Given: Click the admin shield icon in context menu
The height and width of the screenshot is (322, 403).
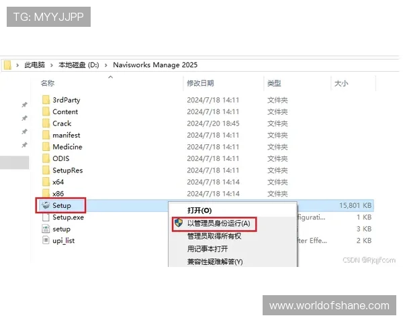Looking at the screenshot, I should click(179, 223).
